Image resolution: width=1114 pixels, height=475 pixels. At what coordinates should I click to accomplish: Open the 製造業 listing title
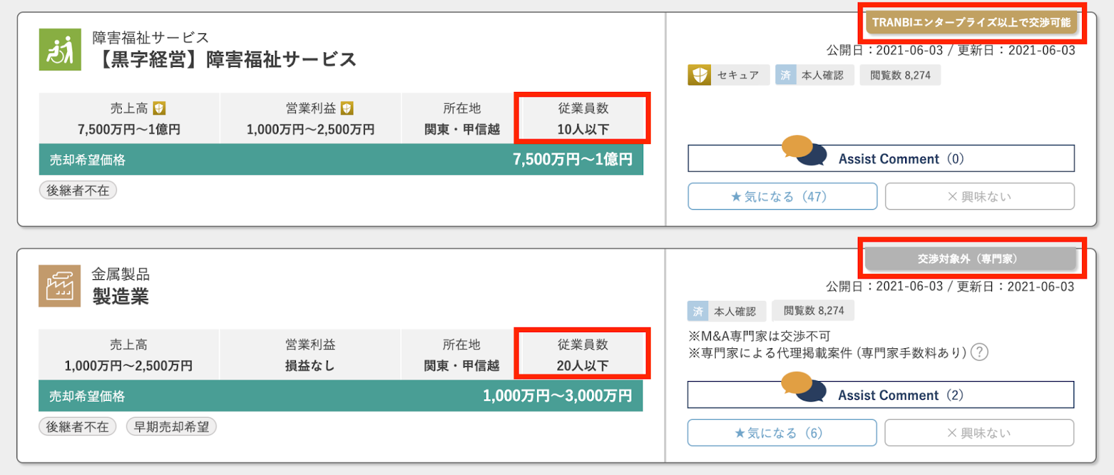tap(120, 297)
